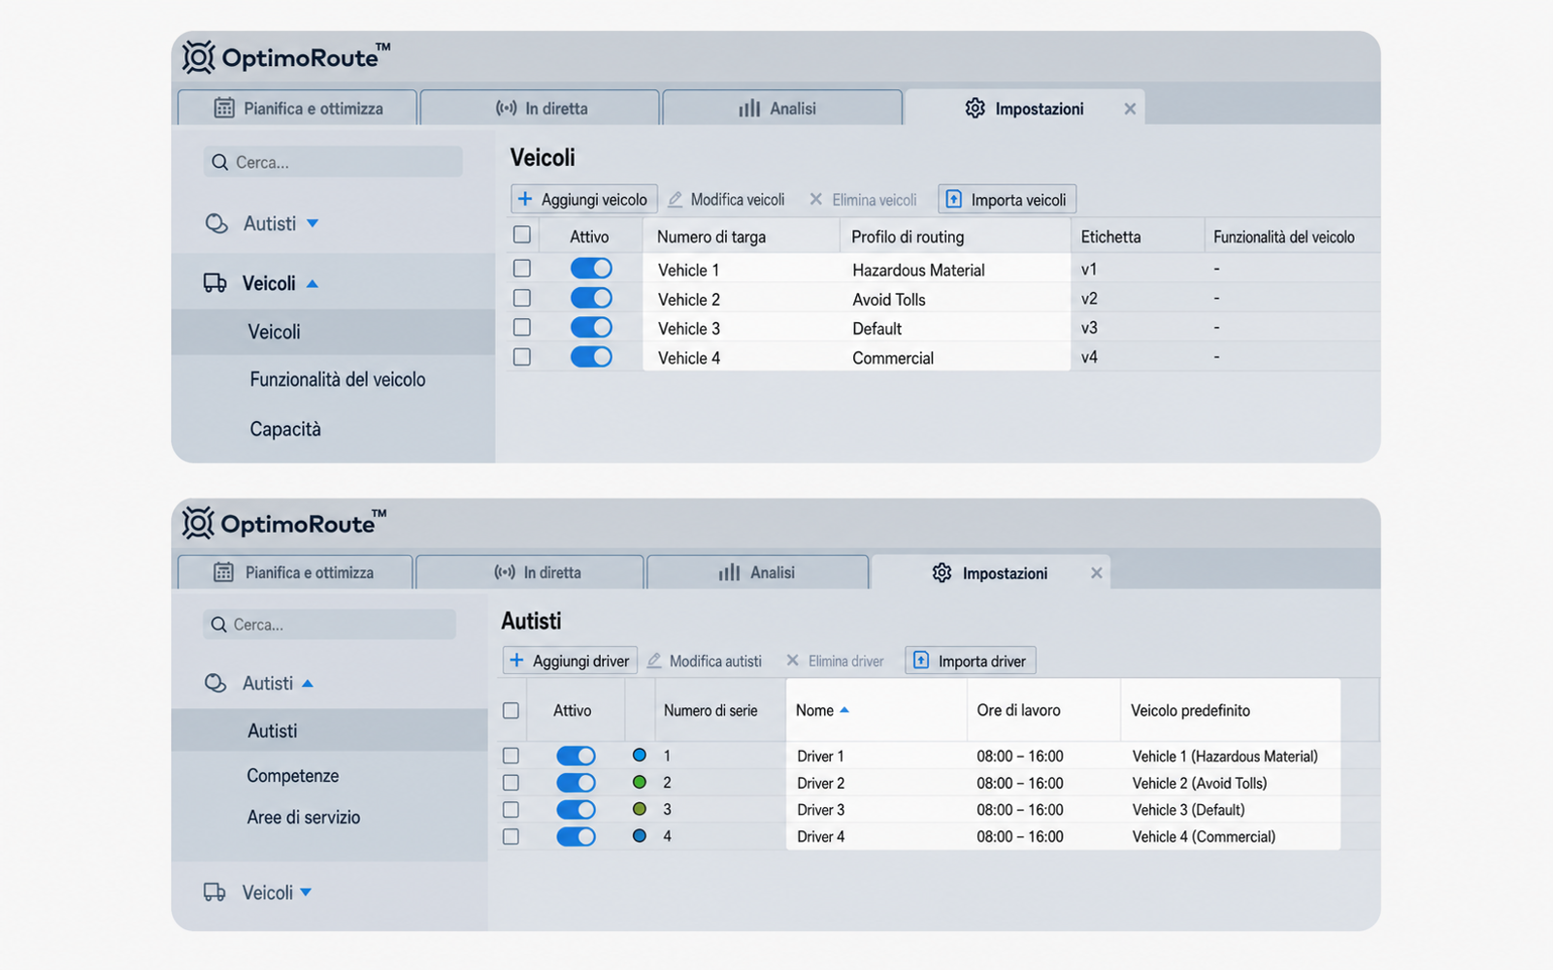
Task: Click Autisti sidebar icon in lower window
Action: [215, 683]
